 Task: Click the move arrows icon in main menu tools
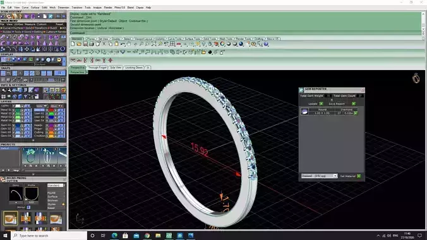(x=27, y=49)
